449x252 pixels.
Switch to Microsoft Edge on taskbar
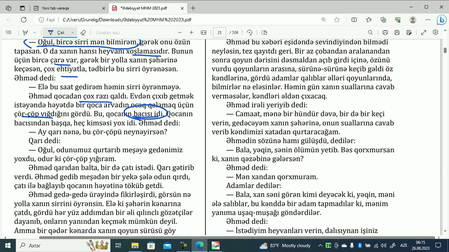pos(199,245)
